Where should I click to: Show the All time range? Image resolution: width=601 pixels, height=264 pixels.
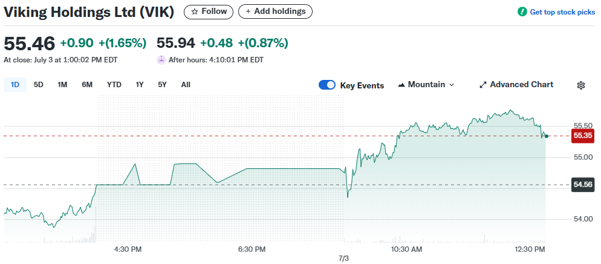click(186, 85)
